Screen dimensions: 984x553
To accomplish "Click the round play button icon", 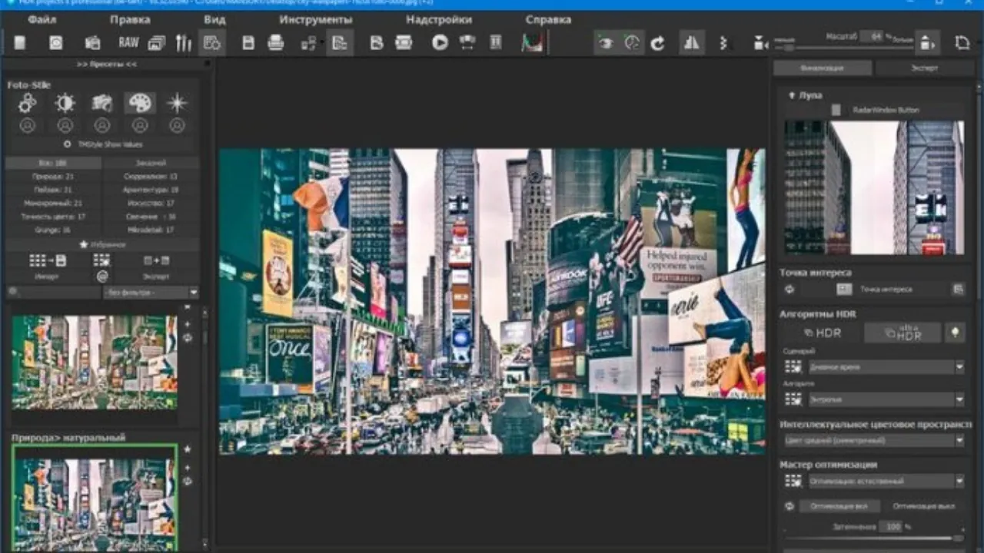I will point(440,43).
